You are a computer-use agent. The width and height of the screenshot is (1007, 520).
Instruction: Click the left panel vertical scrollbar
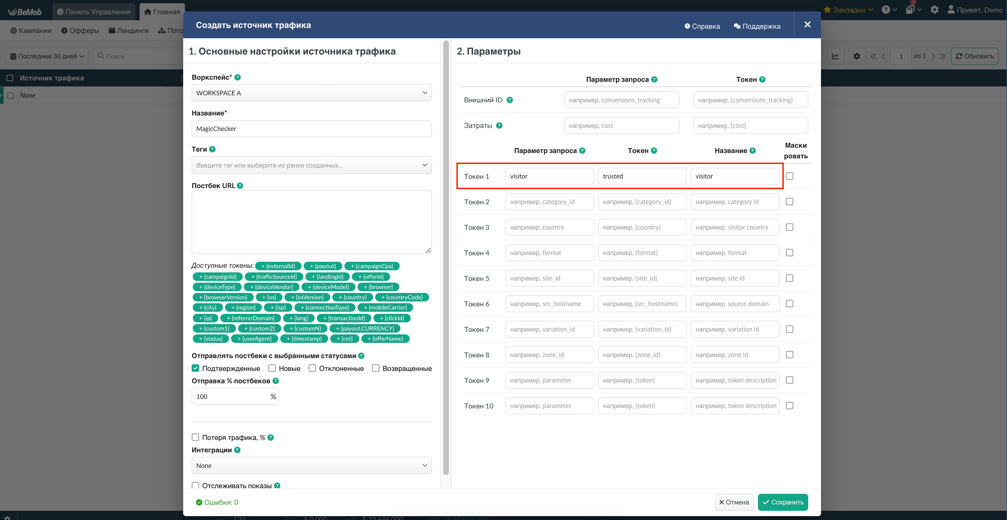[x=446, y=258]
